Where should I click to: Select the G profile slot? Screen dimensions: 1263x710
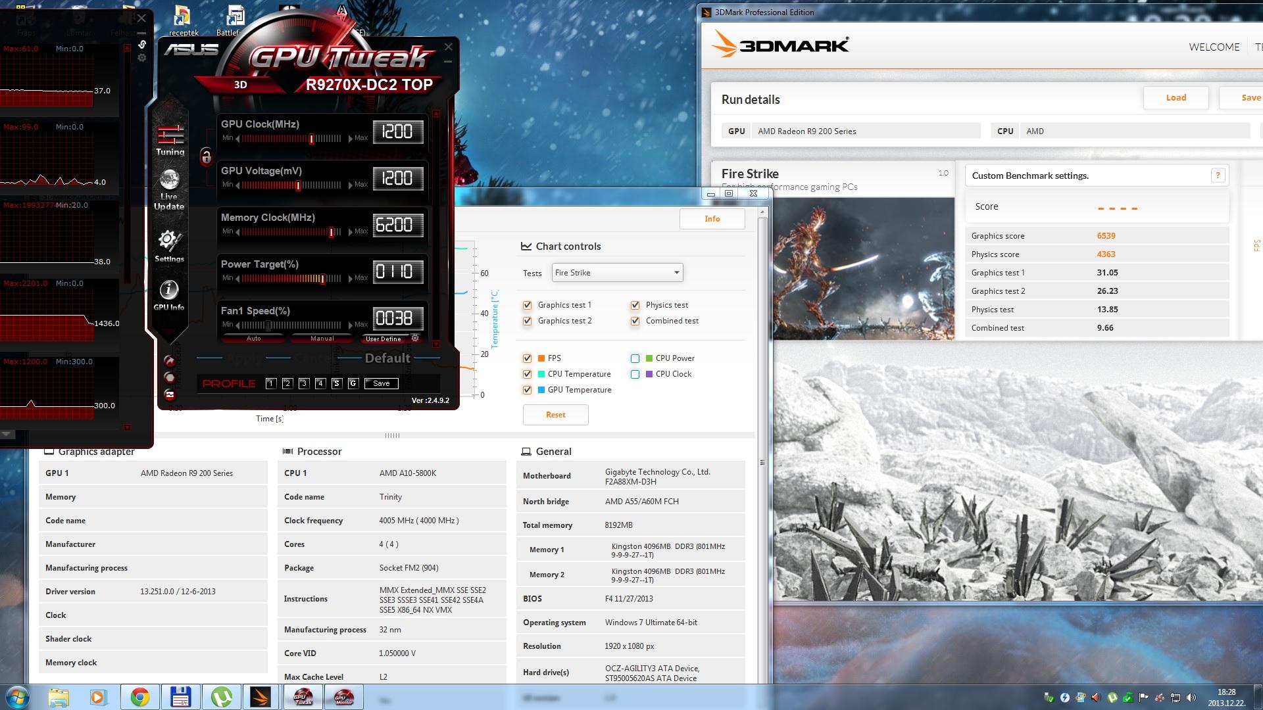click(x=353, y=383)
